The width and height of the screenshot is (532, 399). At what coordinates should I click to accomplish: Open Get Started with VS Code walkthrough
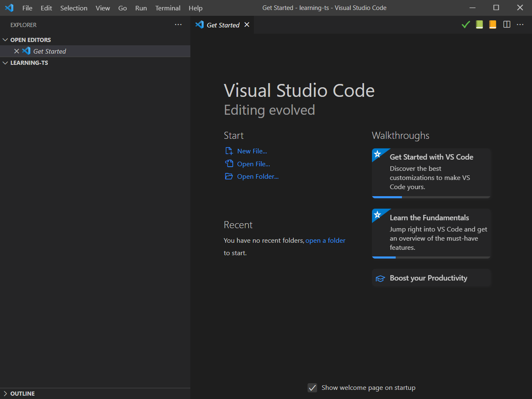[x=431, y=173]
